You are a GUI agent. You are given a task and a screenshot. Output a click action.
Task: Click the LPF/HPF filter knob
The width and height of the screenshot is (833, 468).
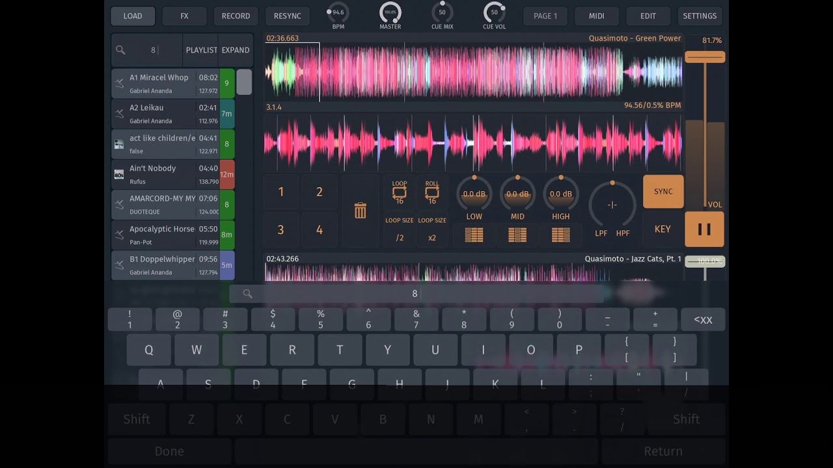(612, 205)
